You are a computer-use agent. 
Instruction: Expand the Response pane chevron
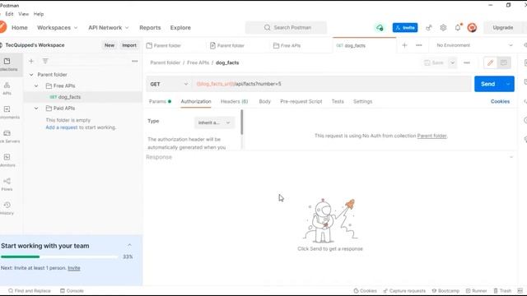(x=511, y=157)
